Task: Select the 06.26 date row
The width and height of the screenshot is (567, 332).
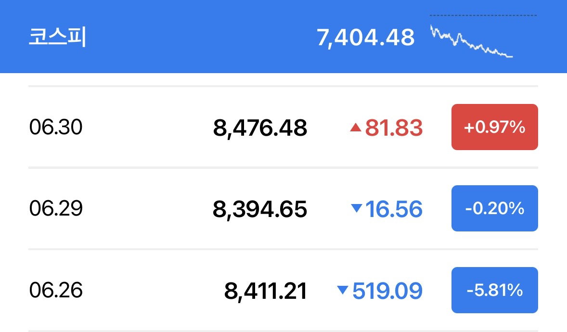Action: [283, 290]
